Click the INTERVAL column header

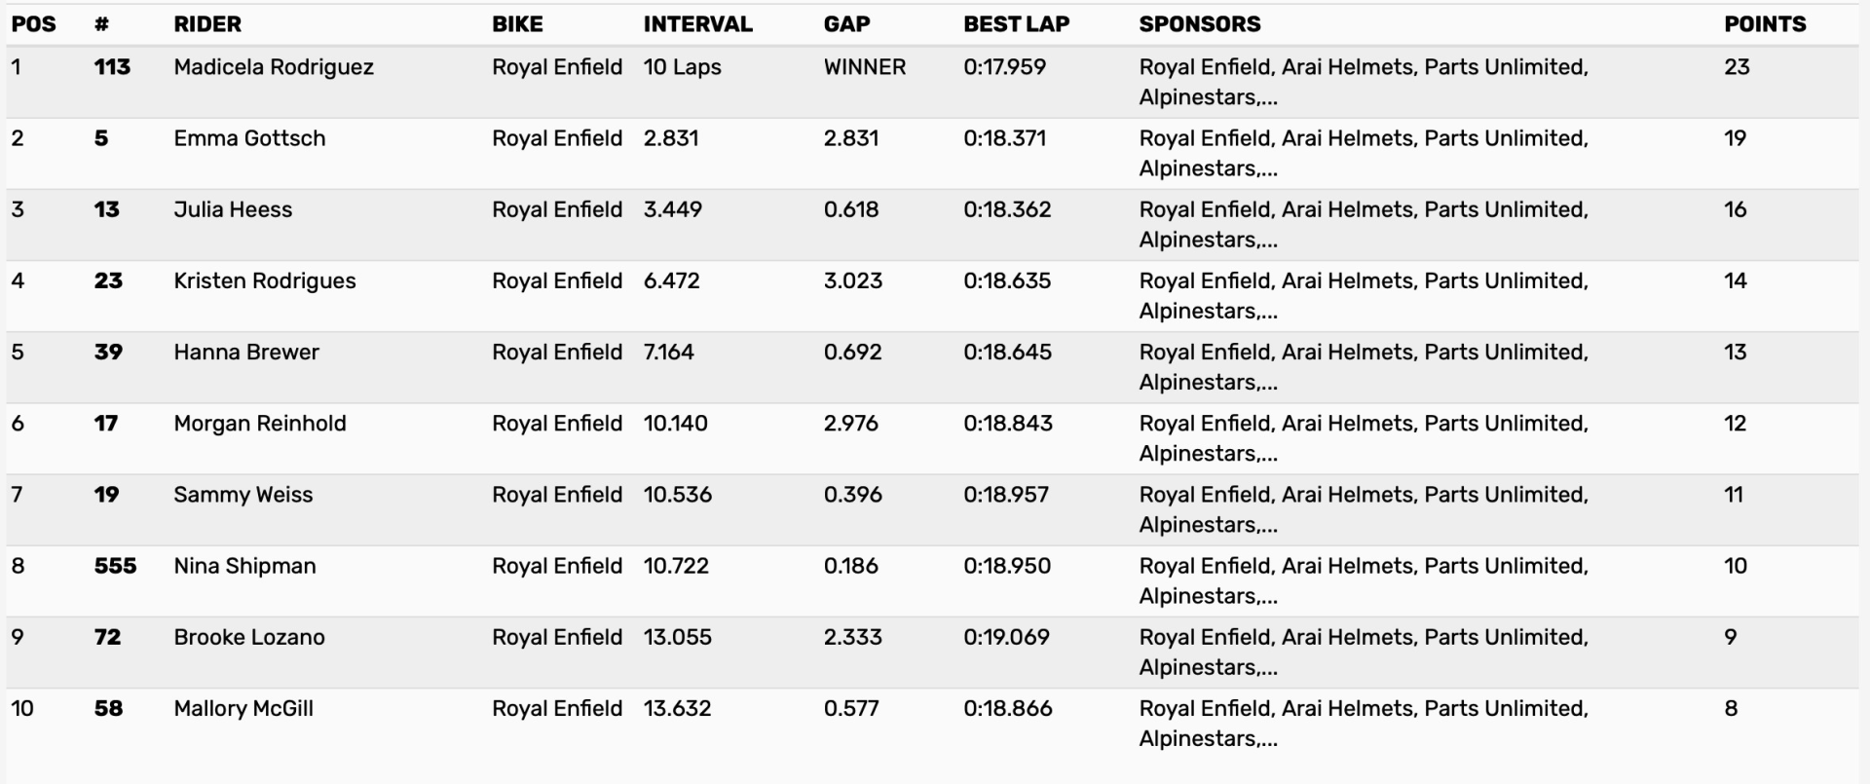(x=697, y=24)
